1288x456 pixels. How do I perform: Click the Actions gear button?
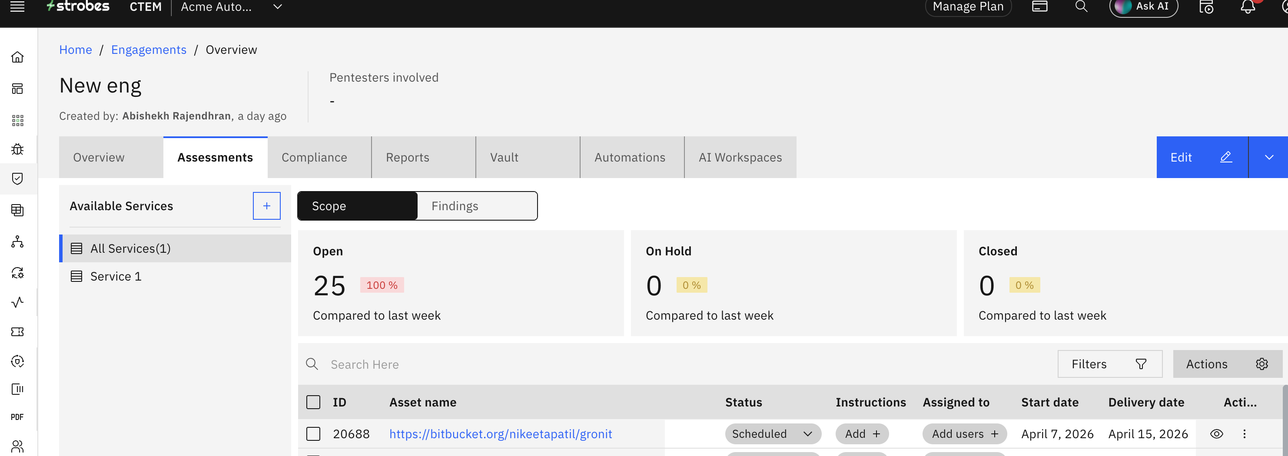1227,364
